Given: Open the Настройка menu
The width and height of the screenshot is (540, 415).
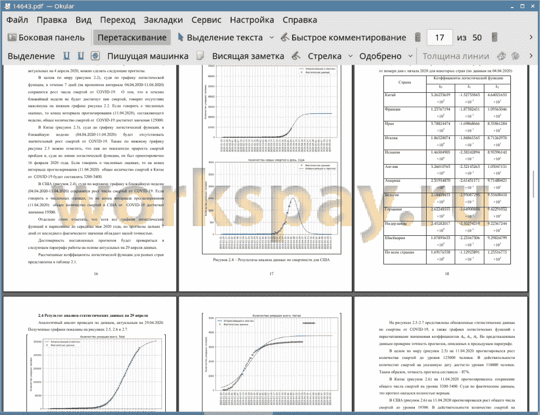Looking at the screenshot, I should click(x=252, y=20).
